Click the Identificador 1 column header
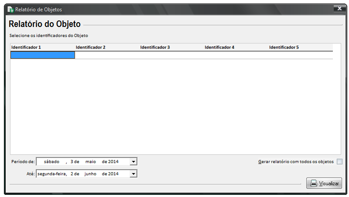This screenshot has height=197, width=349. 26,47
